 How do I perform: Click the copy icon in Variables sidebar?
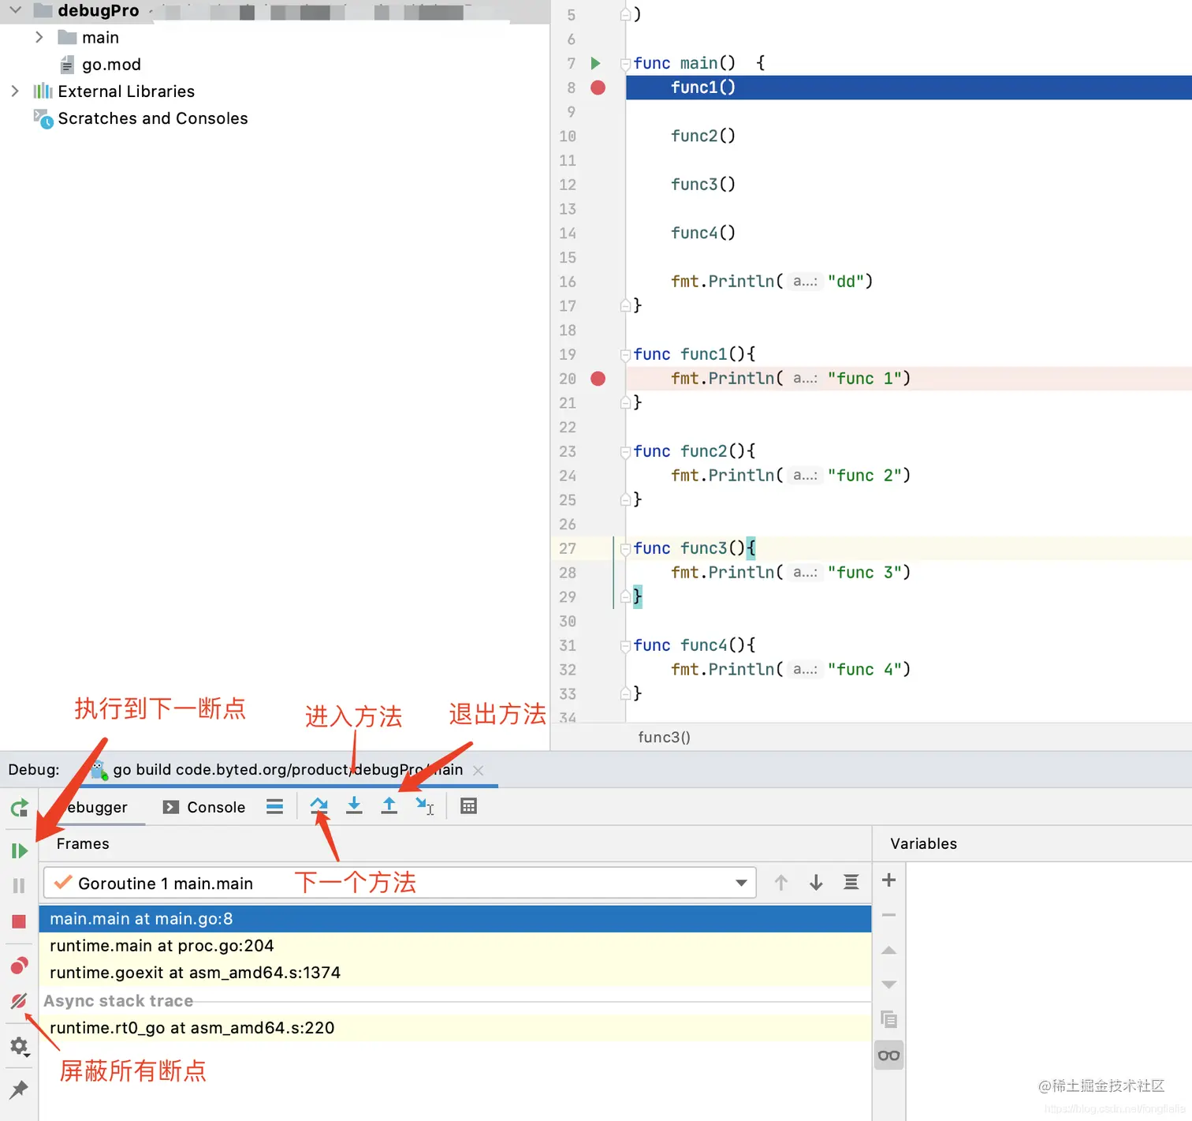coord(888,1020)
